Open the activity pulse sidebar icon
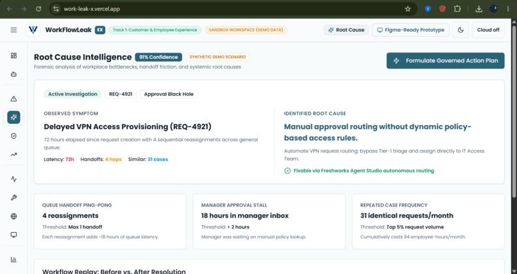 click(x=13, y=179)
